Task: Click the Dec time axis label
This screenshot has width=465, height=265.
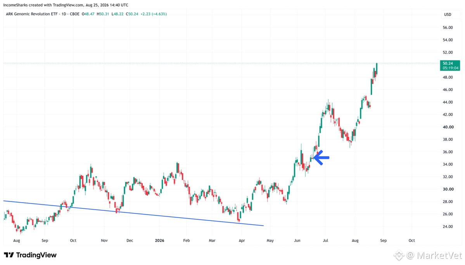Action: coord(130,241)
